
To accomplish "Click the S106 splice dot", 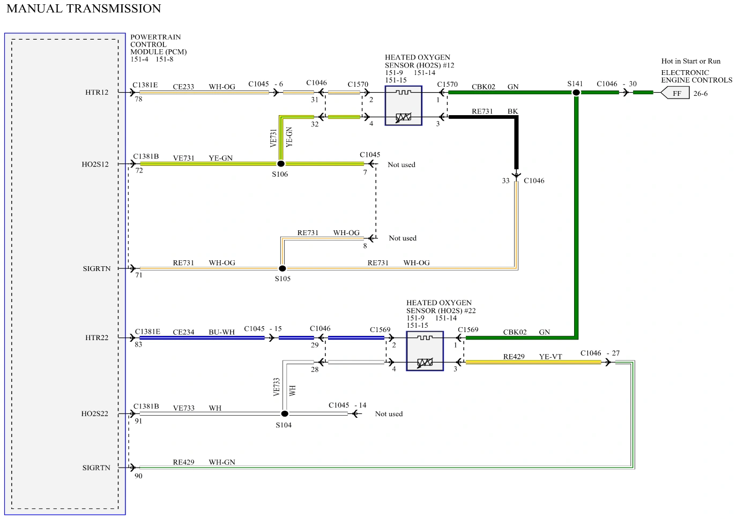I will pyautogui.click(x=281, y=164).
